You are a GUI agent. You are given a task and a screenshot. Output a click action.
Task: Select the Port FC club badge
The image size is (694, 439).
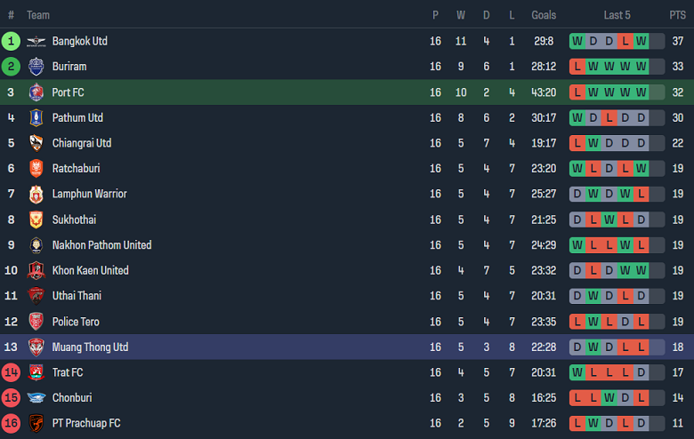36,92
